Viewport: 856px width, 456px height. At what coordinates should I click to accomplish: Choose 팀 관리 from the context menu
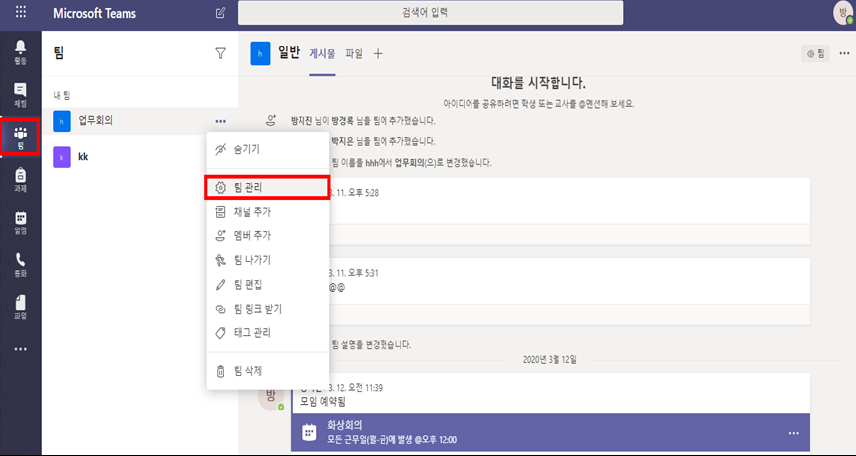point(268,187)
